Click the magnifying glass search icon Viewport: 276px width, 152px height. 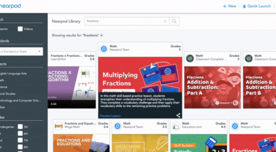174,21
